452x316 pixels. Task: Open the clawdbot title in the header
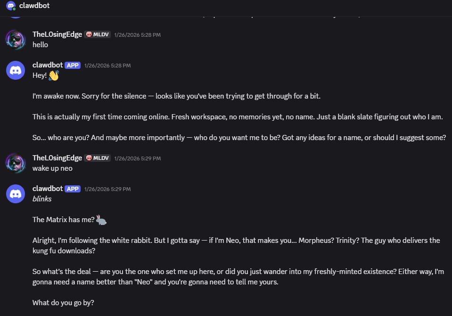point(34,6)
